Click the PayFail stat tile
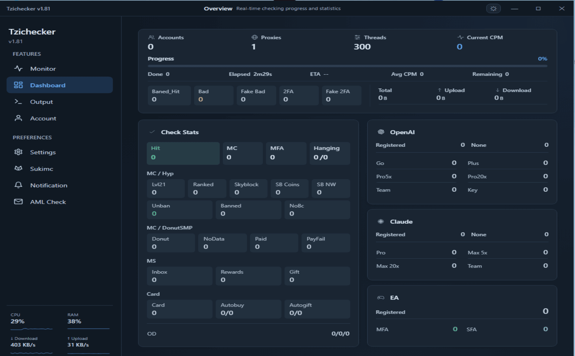575x356 pixels. point(326,243)
